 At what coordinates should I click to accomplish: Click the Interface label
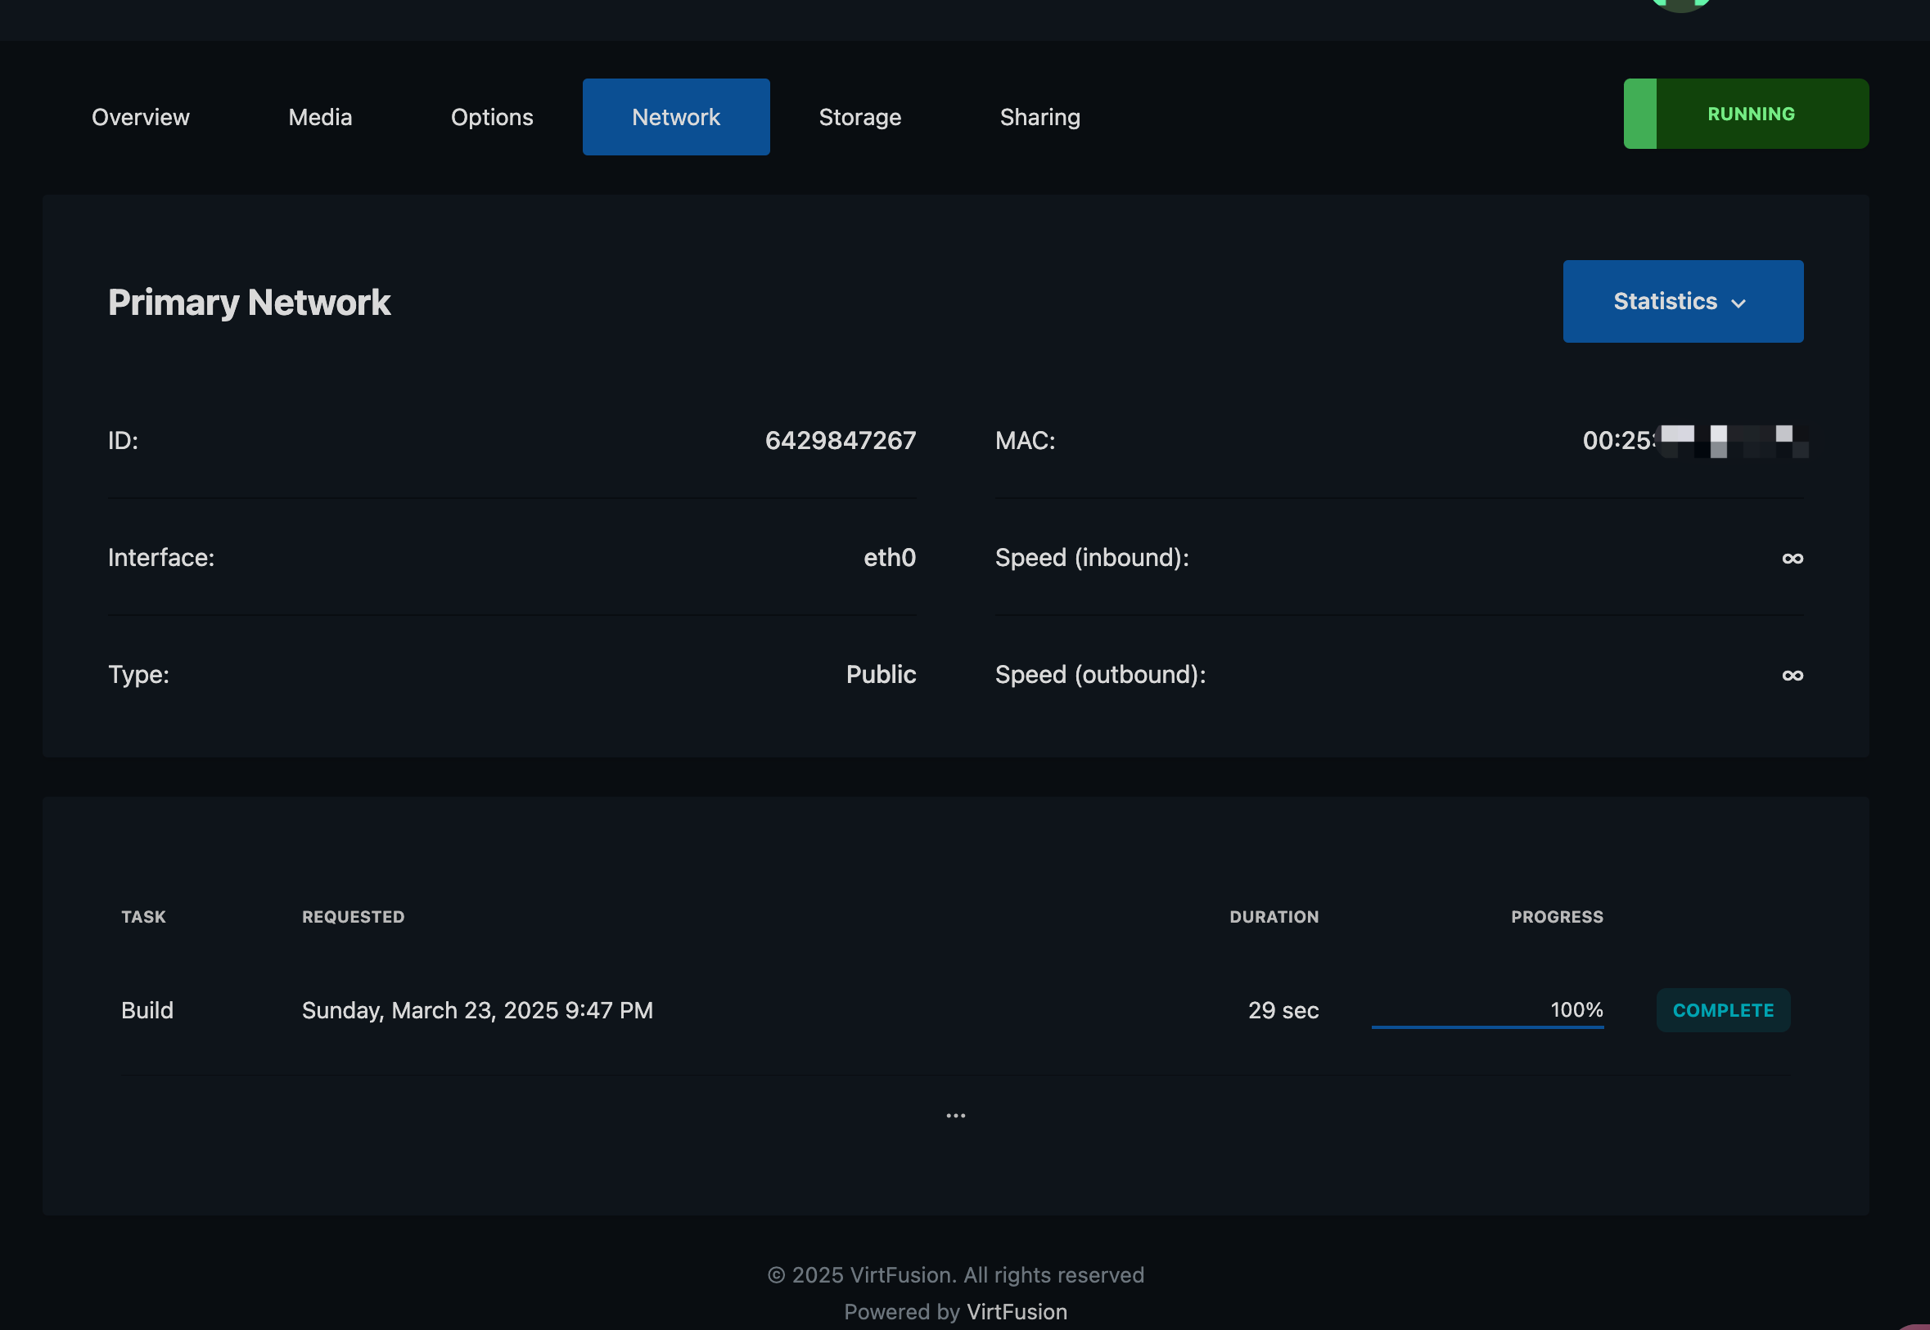click(x=161, y=558)
